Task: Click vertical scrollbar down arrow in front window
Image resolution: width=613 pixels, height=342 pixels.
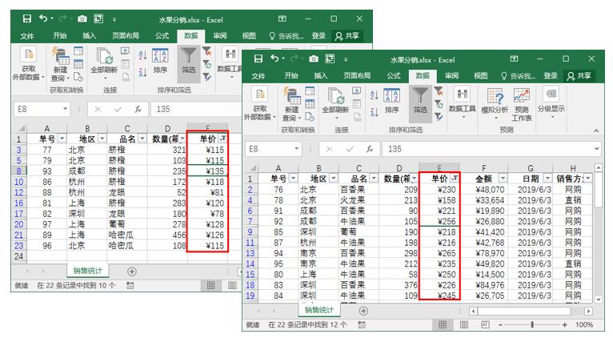Action: [598, 300]
